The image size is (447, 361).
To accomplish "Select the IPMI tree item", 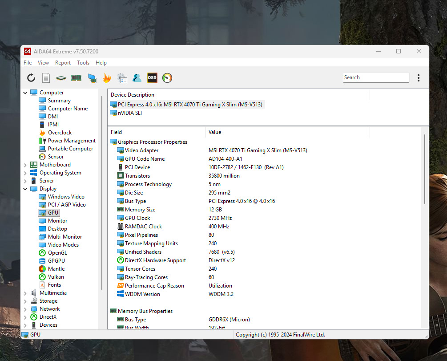I will (49, 125).
